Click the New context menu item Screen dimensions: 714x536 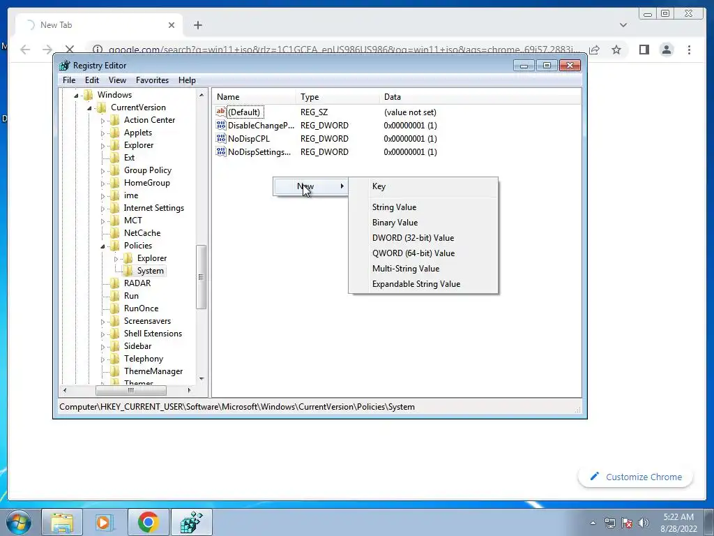(x=310, y=186)
